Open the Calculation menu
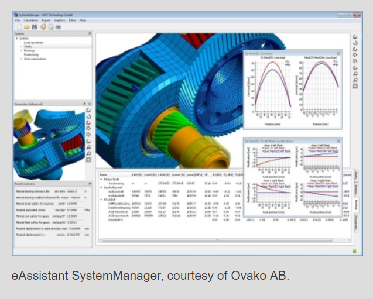Screen dimensions: 373x299 (x=31, y=20)
